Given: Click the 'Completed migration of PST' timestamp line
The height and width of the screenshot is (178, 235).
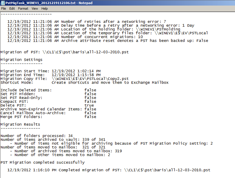Looking at the screenshot, I should coord(109,170).
